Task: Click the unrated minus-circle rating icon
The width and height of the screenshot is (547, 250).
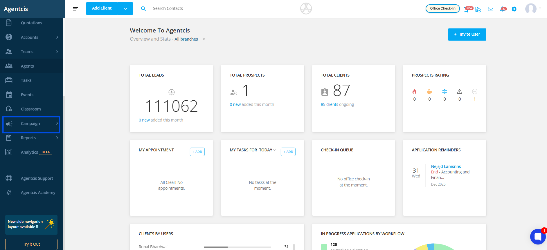Action: click(x=475, y=91)
